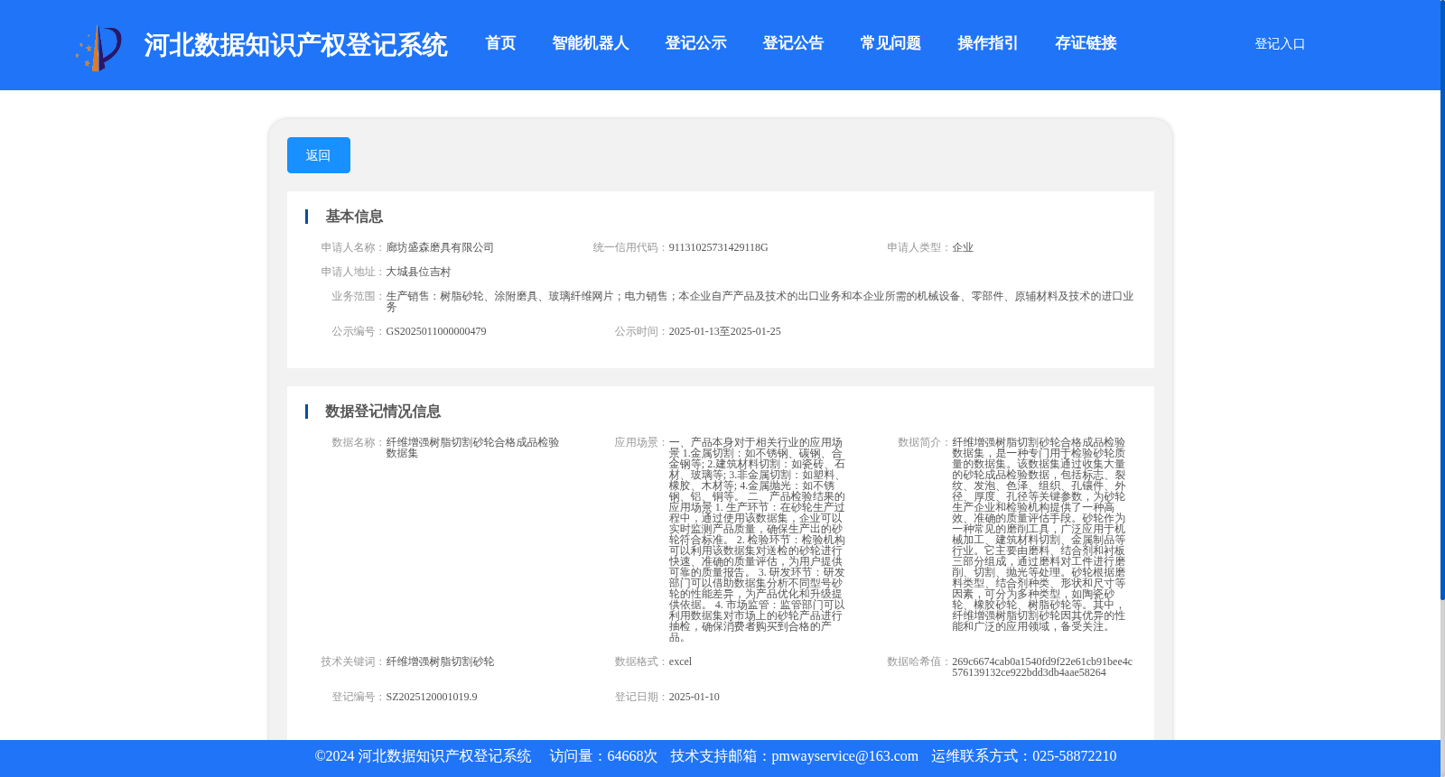Select 数据登记情况信息 section heading
Image resolution: width=1445 pixels, height=777 pixels.
(383, 412)
